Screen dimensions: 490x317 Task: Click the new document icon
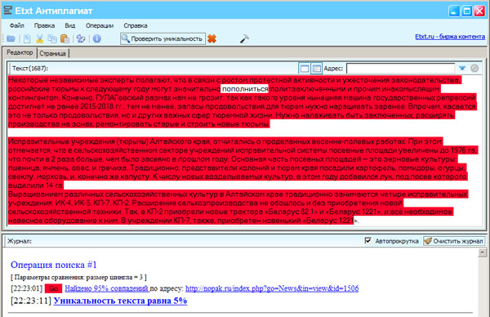(x=27, y=38)
